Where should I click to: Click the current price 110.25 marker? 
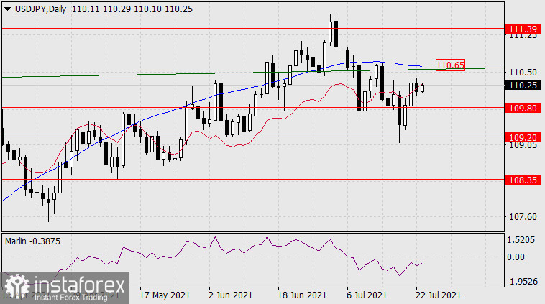point(521,85)
